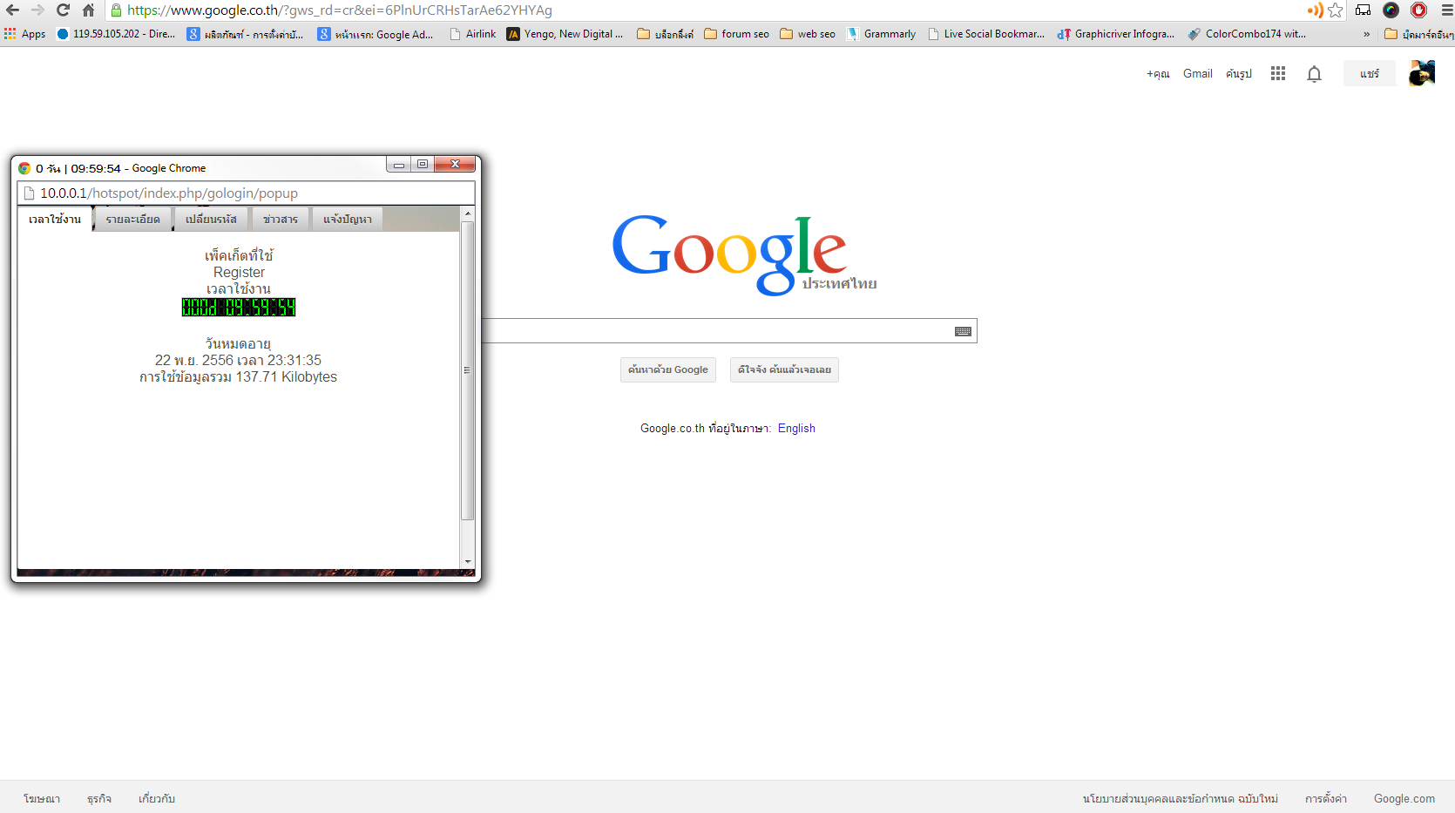1455x813 pixels.
Task: Open the privacy and terms footer link
Action: (x=1181, y=798)
